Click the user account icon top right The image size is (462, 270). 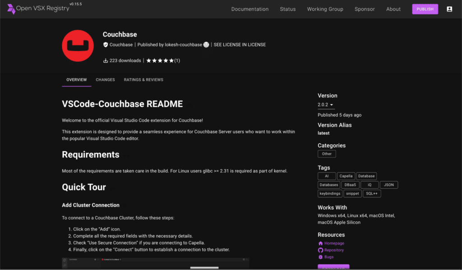click(x=449, y=9)
